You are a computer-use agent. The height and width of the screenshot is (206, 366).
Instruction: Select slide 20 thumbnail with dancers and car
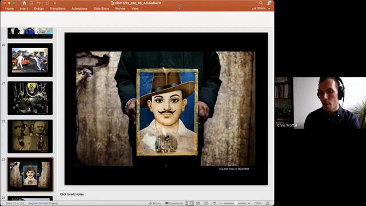coord(30,60)
